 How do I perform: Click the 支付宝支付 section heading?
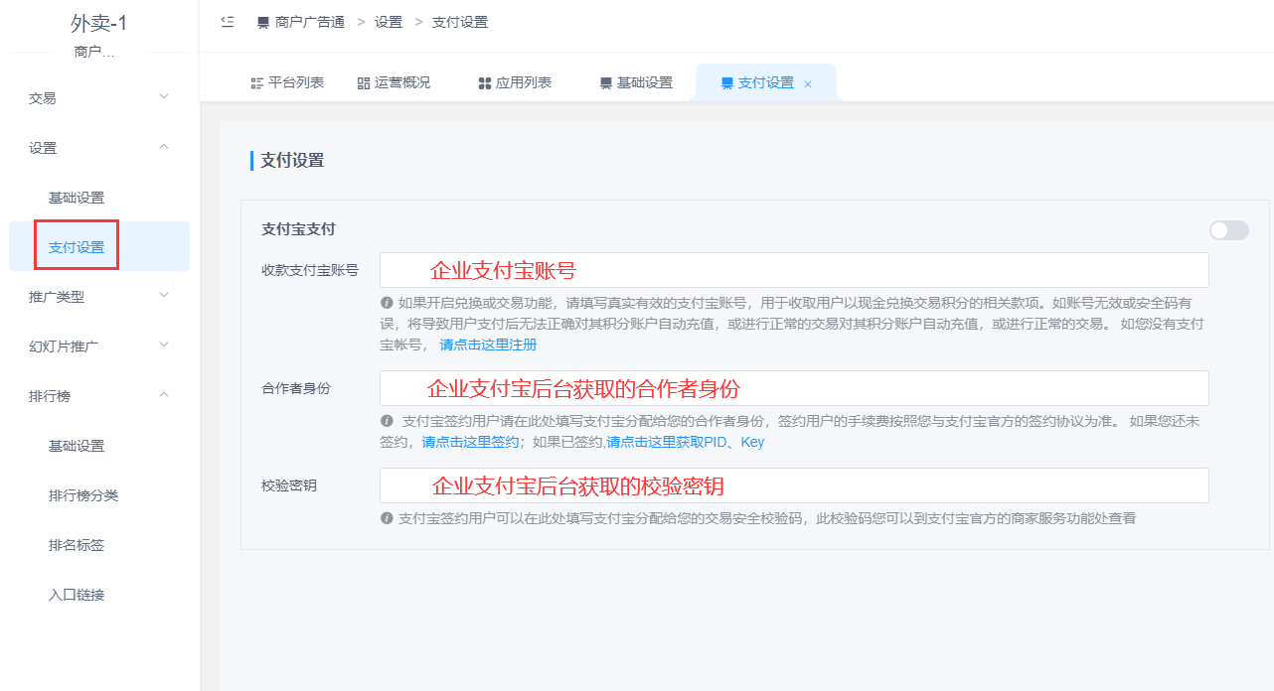pos(298,228)
